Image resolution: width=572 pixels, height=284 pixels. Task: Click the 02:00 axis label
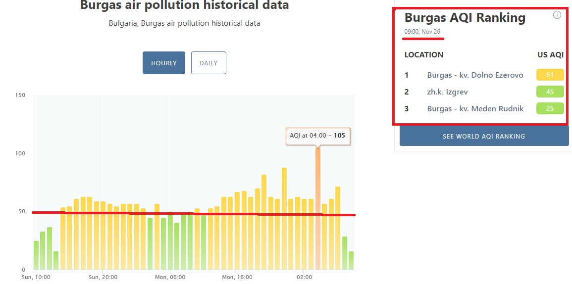304,277
